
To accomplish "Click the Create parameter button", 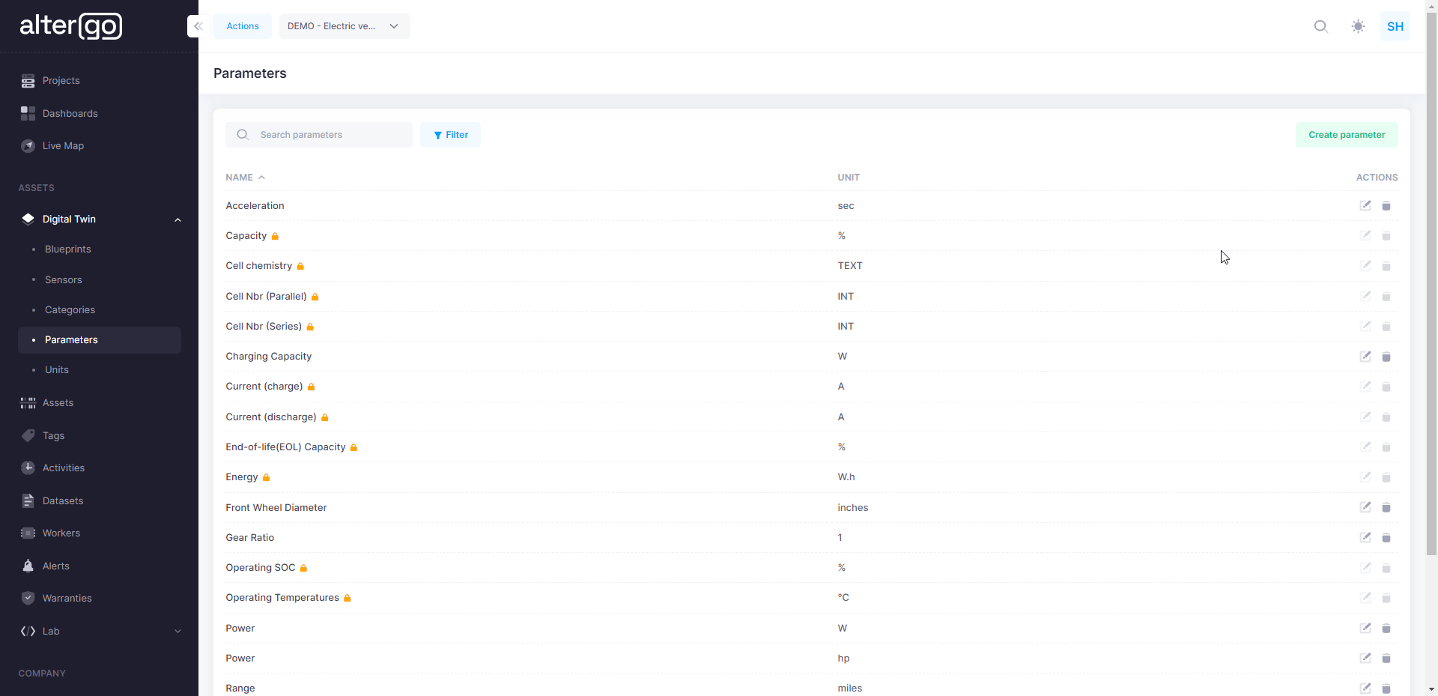I will coord(1346,135).
